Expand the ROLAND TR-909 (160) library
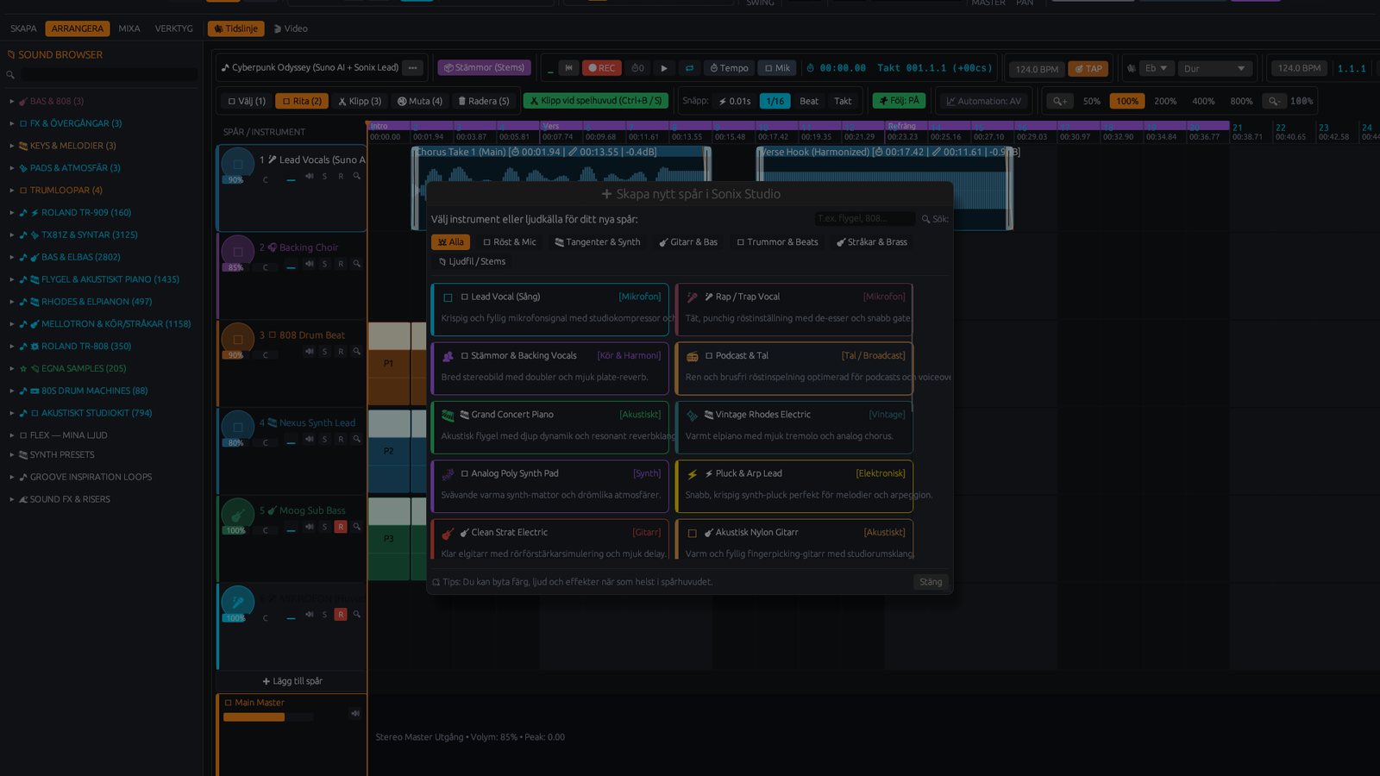The width and height of the screenshot is (1380, 776). (x=12, y=213)
